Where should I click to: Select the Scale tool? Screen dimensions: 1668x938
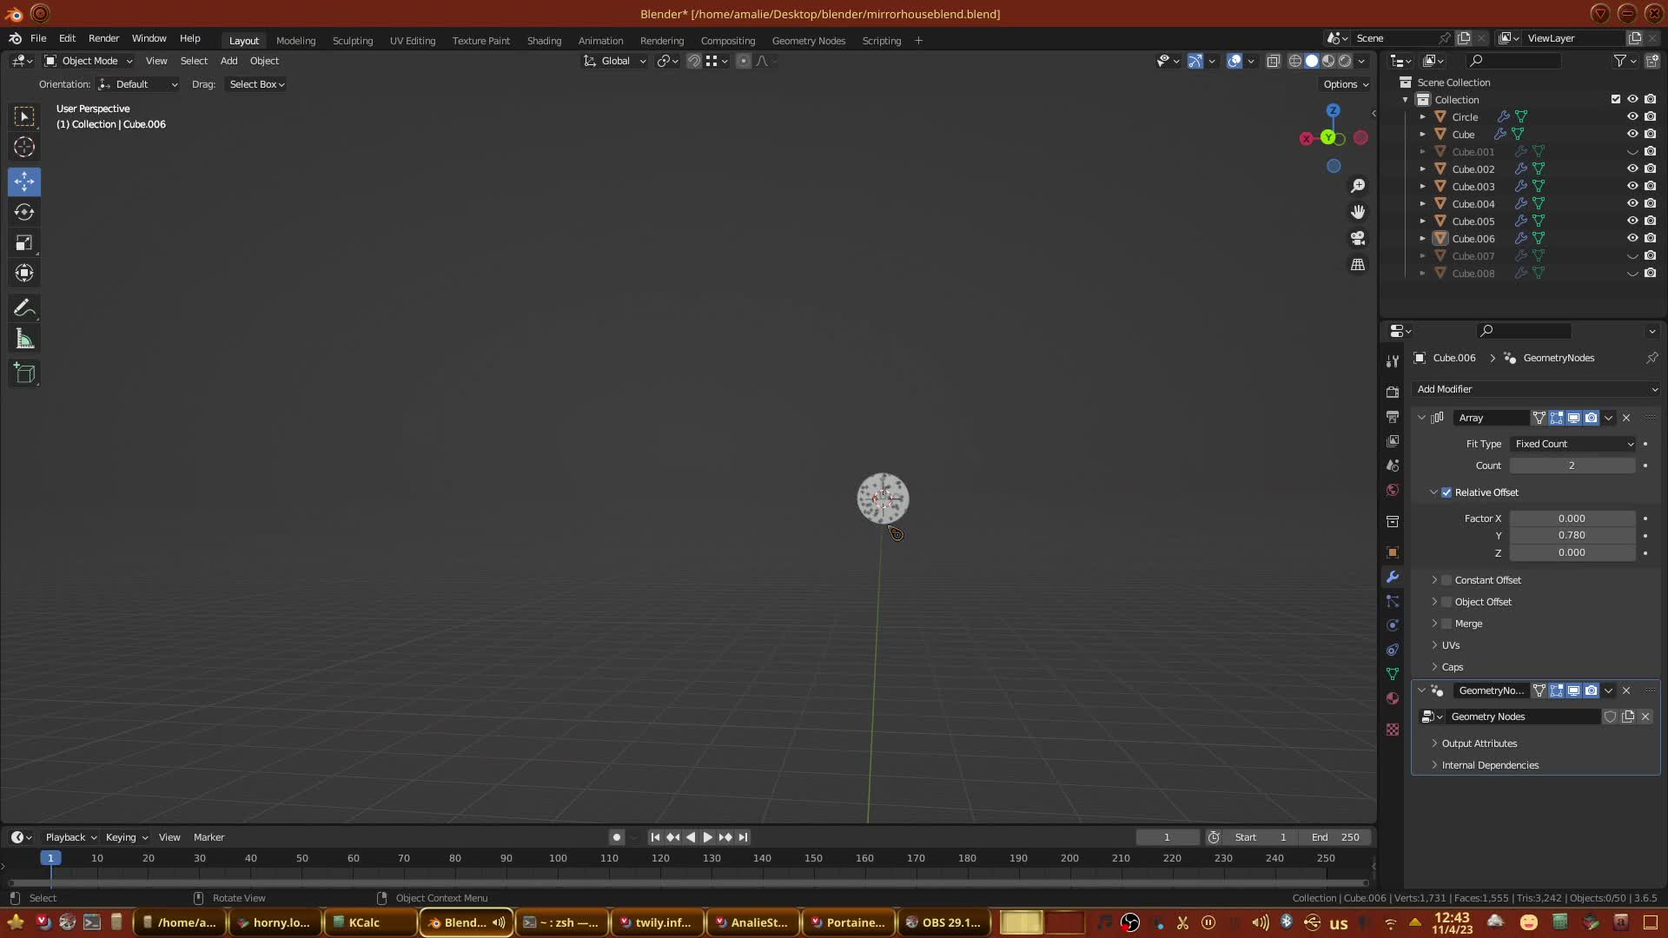[x=24, y=243]
